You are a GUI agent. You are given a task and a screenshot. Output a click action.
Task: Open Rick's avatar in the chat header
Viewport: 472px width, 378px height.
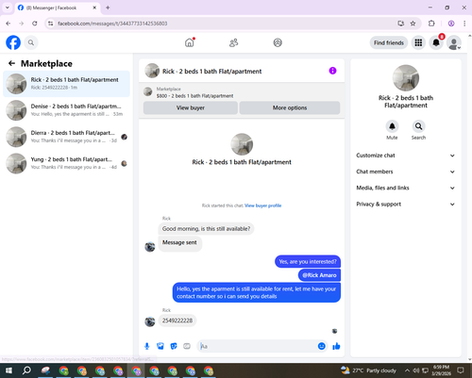click(x=152, y=71)
